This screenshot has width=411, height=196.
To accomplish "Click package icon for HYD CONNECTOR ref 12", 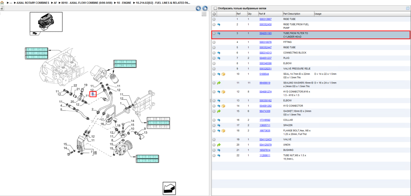I will [223, 92].
